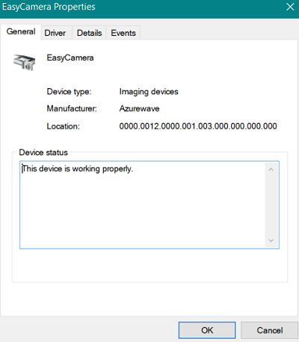Click the 'Location:' label

tap(64, 126)
